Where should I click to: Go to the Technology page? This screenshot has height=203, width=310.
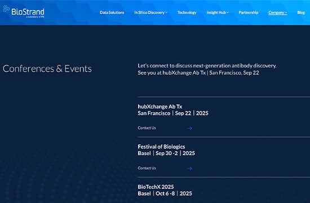[x=187, y=12]
